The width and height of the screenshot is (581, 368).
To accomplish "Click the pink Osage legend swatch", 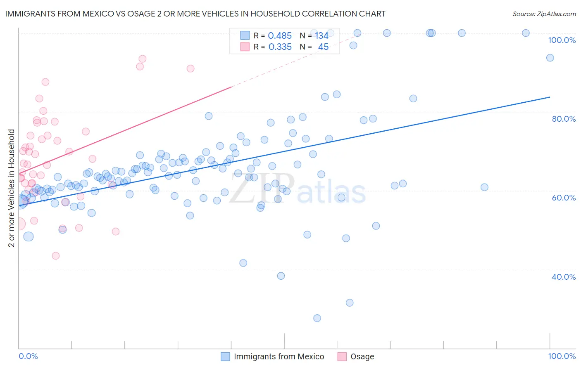I will tap(342, 356).
